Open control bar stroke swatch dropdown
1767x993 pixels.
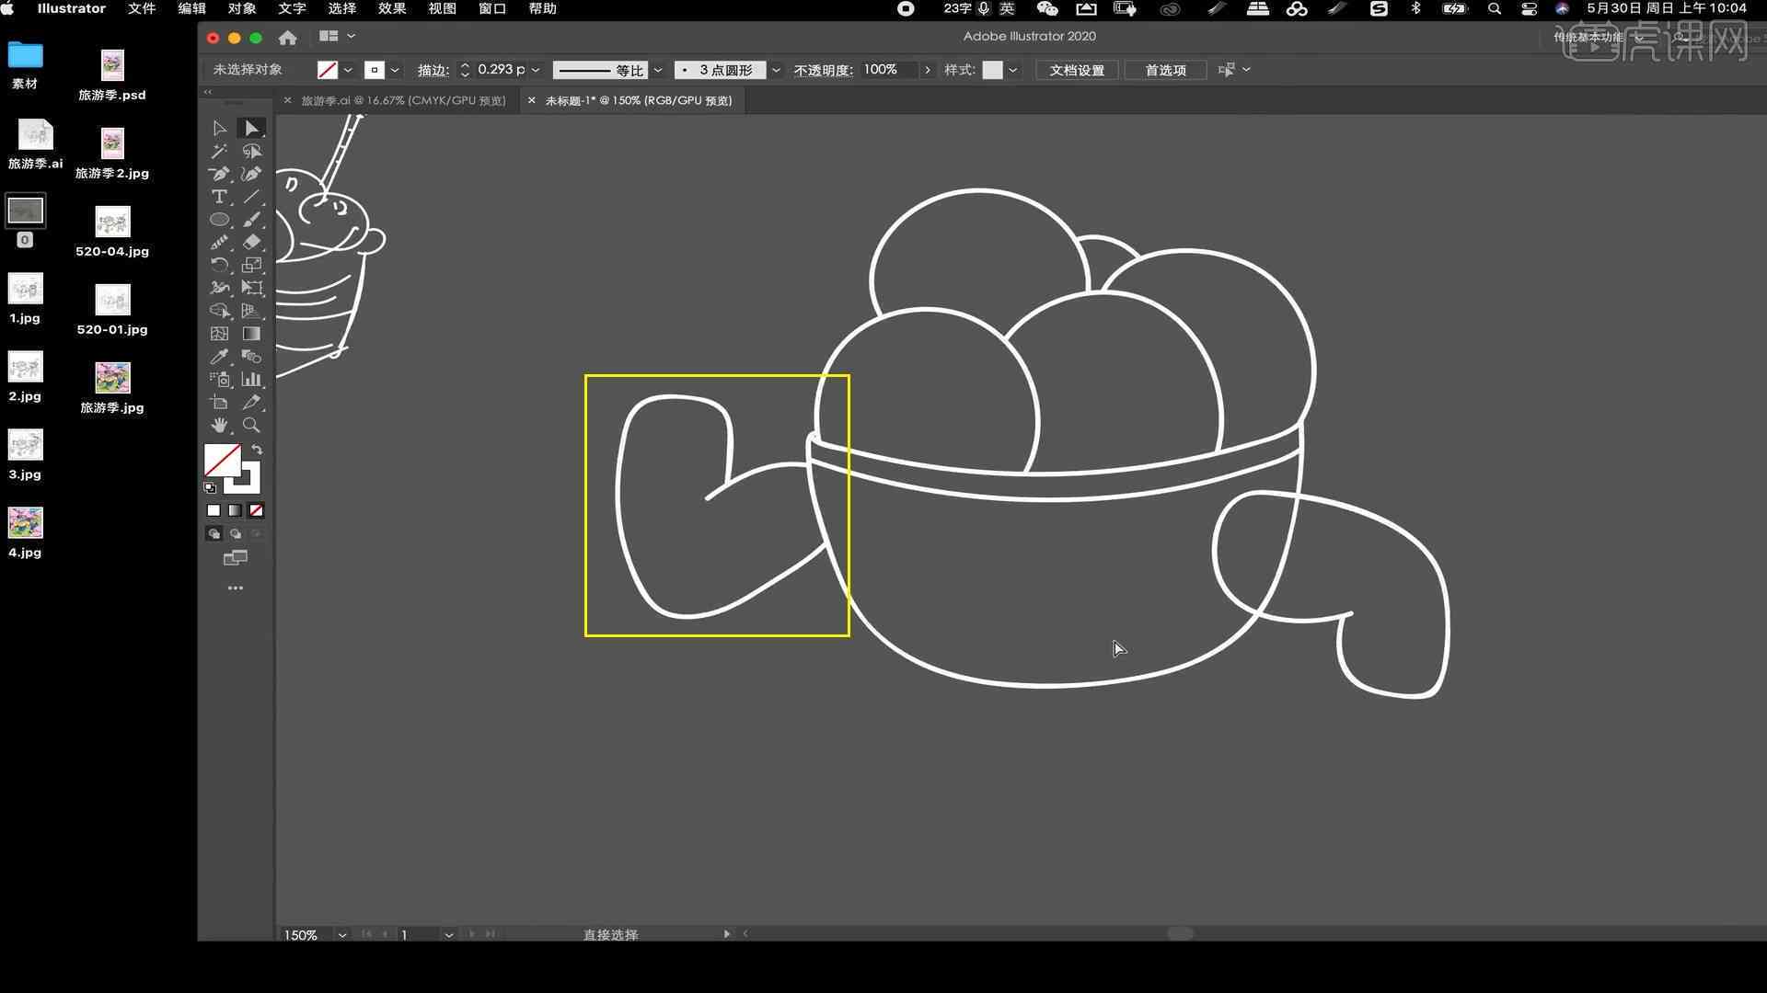395,70
